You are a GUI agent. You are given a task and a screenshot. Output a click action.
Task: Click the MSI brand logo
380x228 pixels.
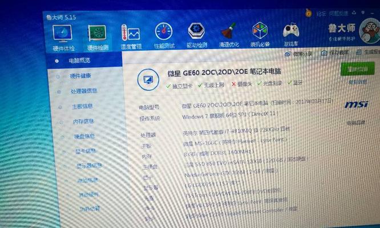356,104
